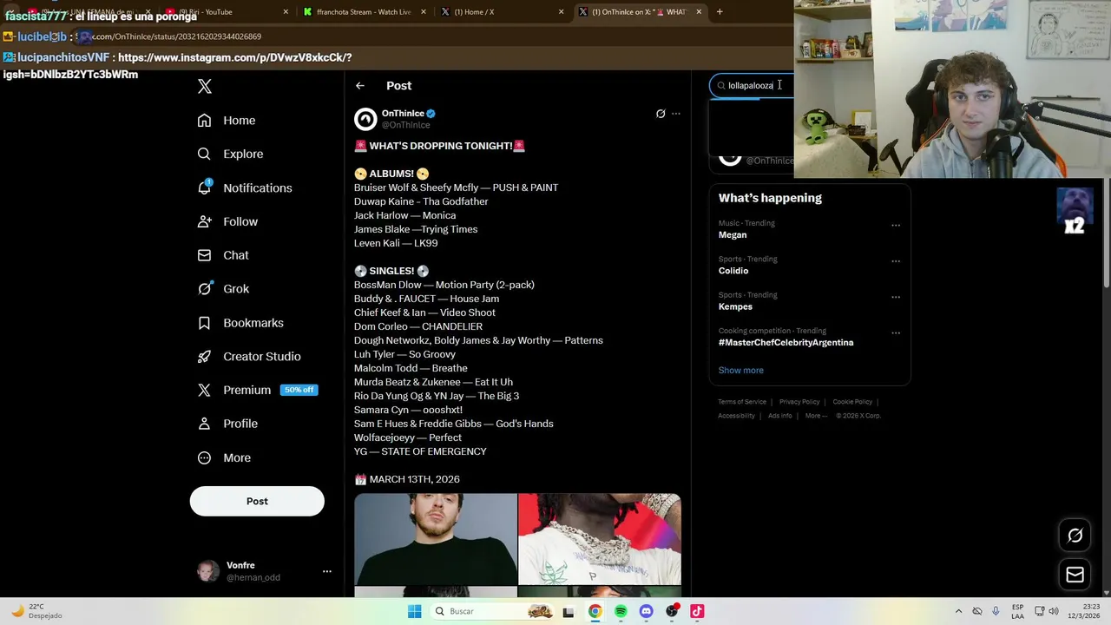Open options for the Megan trend
Image resolution: width=1111 pixels, height=625 pixels.
coord(896,226)
